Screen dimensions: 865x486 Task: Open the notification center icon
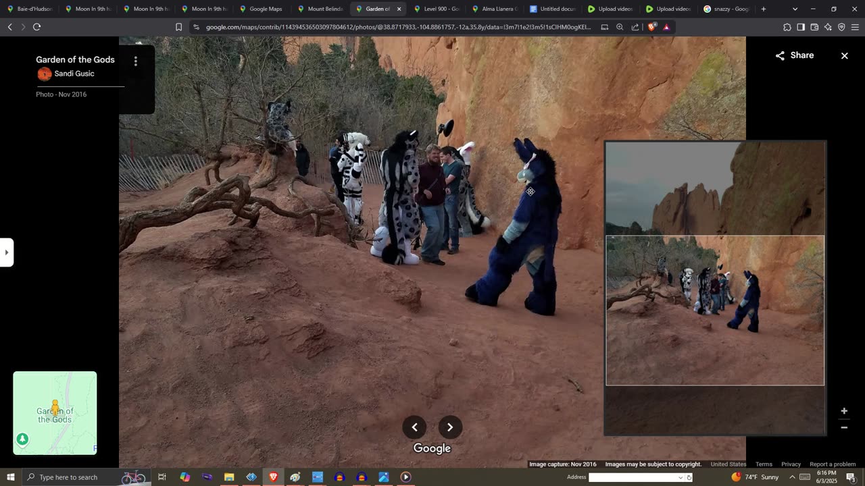click(x=851, y=477)
